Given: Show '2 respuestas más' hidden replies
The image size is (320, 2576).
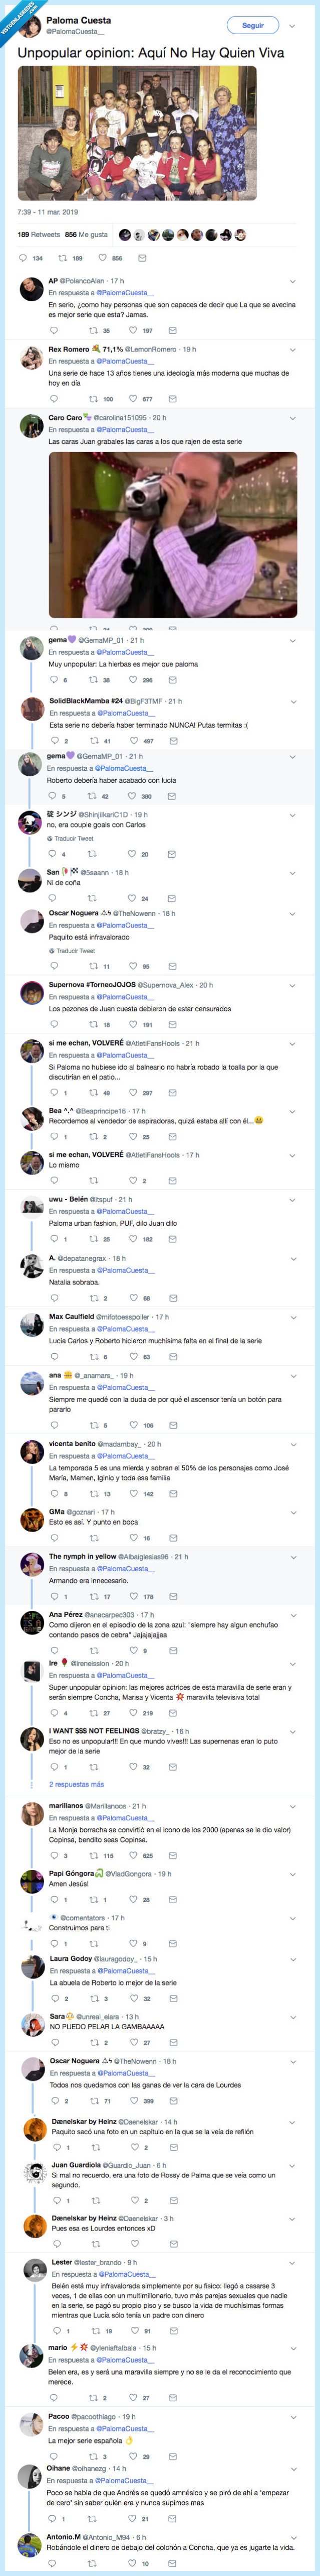Looking at the screenshot, I should 76,1784.
